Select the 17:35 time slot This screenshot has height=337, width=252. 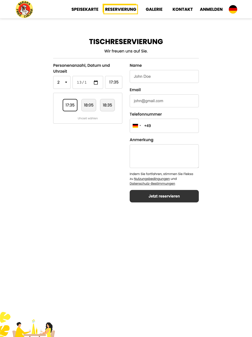70,105
